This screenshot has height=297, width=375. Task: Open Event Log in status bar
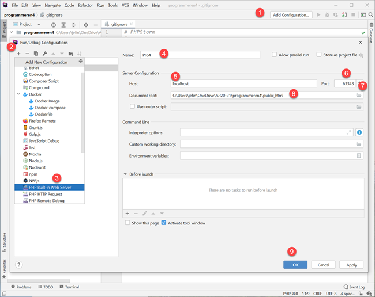coord(354,287)
